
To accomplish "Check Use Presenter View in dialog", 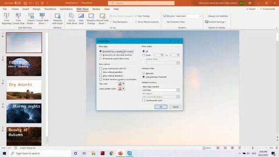I will click(143, 100).
